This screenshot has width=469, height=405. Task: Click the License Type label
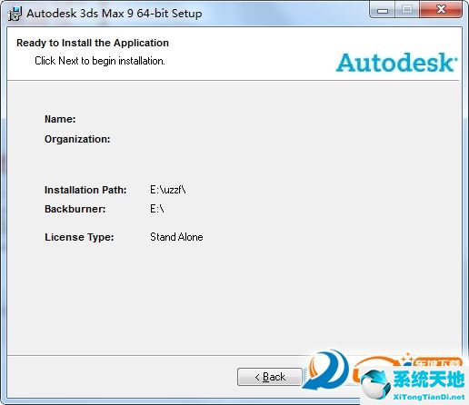[x=79, y=237]
